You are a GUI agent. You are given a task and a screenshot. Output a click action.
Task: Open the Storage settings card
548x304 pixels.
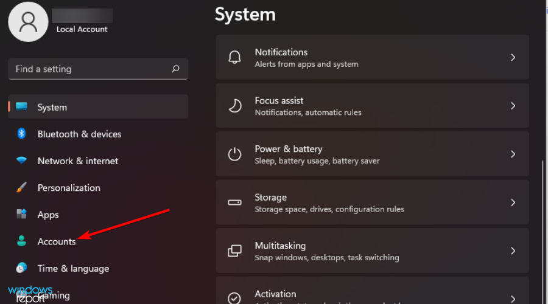(372, 202)
